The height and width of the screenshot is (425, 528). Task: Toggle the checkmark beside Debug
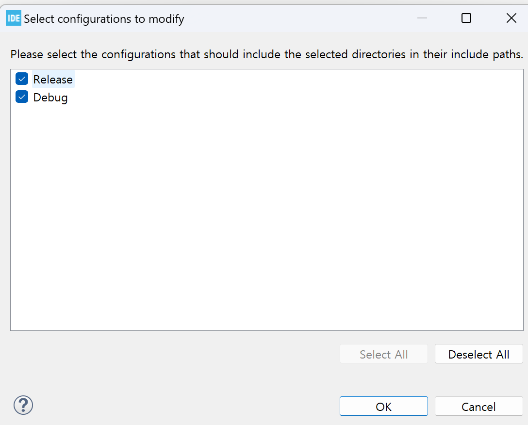pos(22,97)
